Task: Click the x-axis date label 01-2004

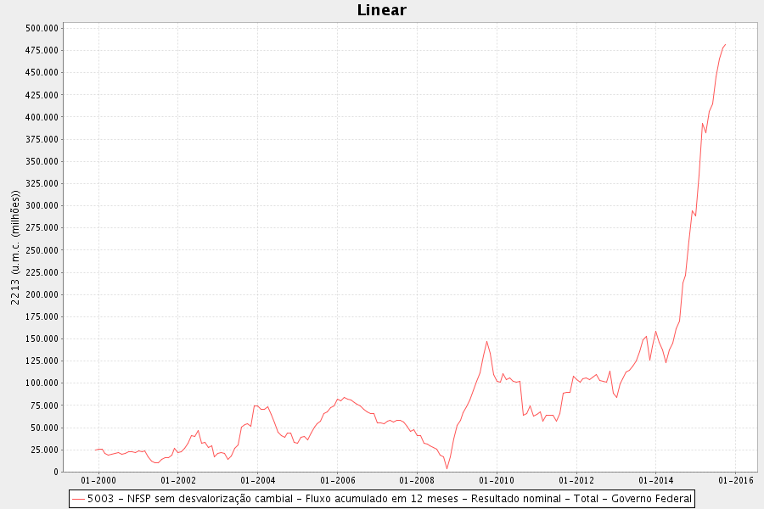Action: pyautogui.click(x=258, y=481)
